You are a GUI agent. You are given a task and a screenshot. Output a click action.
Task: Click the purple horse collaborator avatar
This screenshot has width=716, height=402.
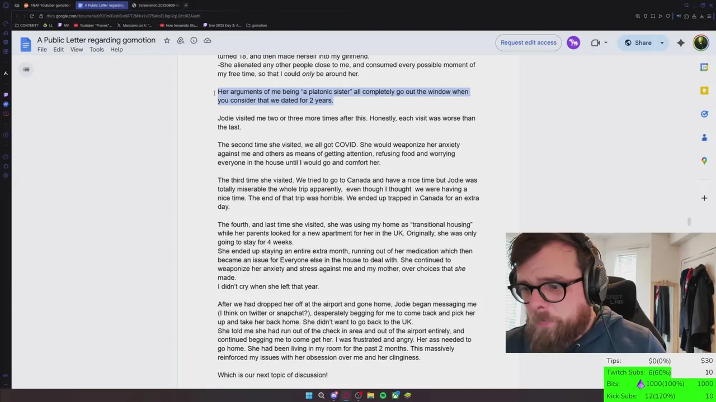click(x=573, y=43)
